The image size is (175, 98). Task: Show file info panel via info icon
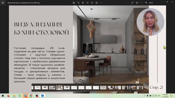tap(92, 3)
